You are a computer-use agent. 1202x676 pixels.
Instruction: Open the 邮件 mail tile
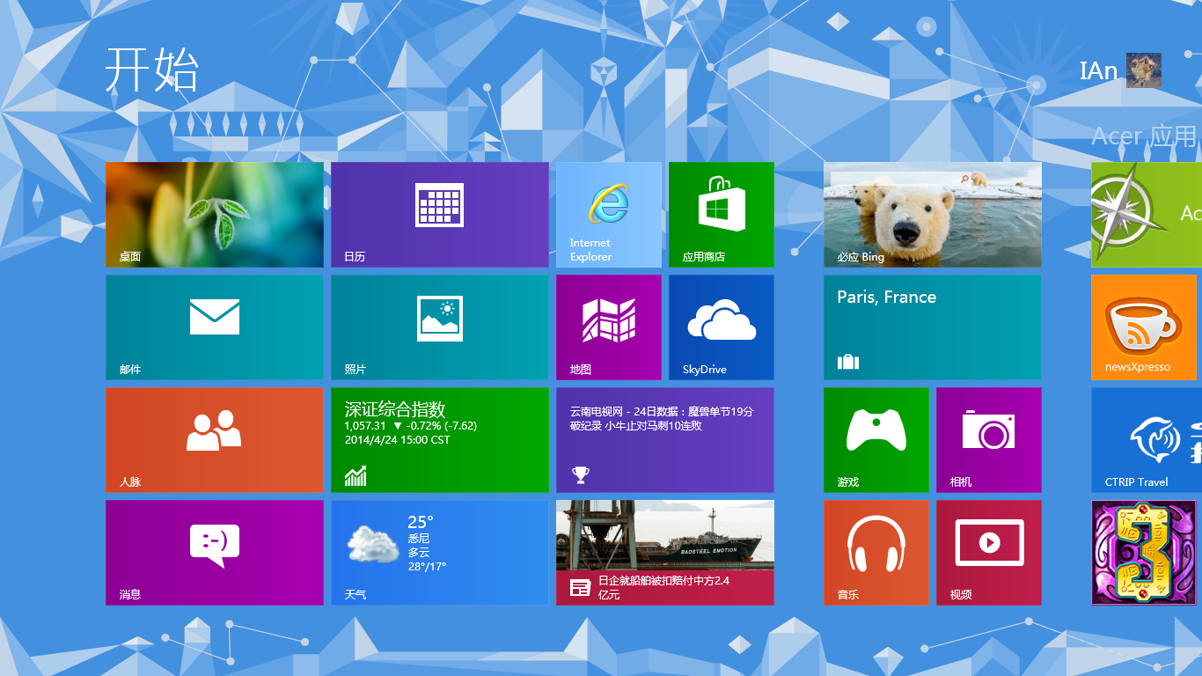(215, 327)
